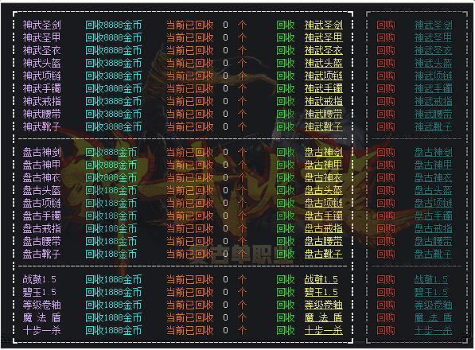The width and height of the screenshot is (475, 350).
Task: Click the yellow 神武靴子 link
Action: [x=324, y=126]
